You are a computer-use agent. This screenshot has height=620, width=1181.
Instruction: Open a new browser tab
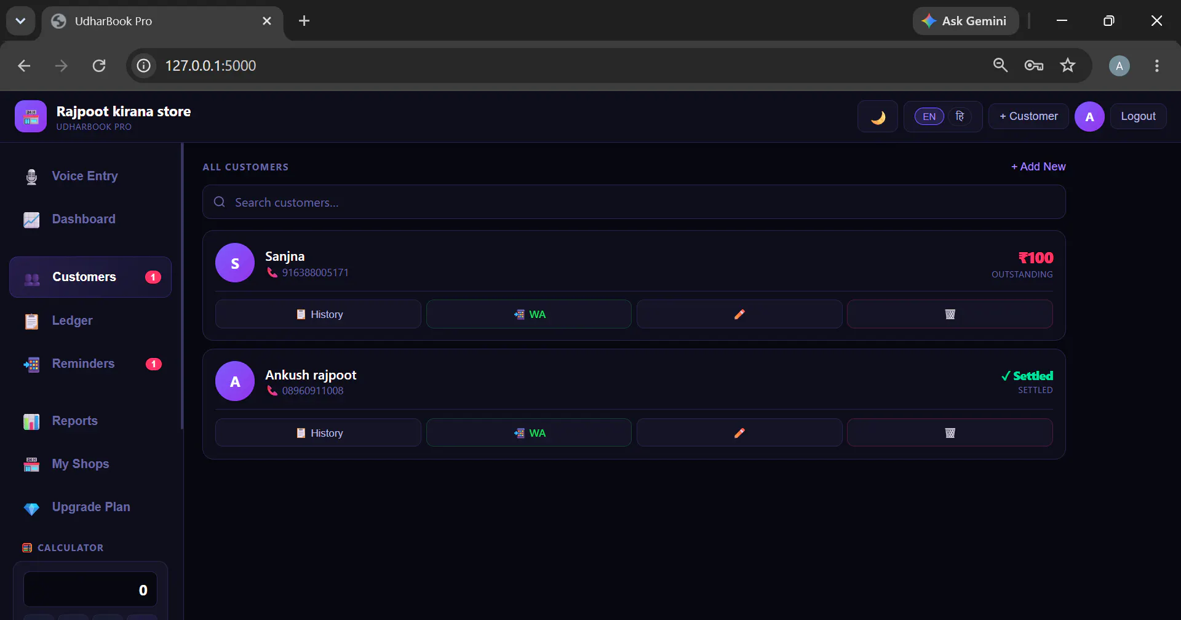click(304, 21)
